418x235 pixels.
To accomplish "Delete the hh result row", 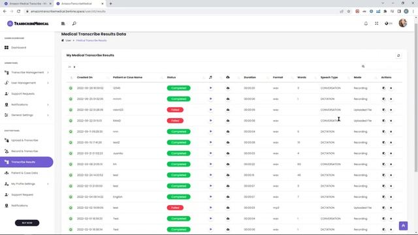I will [x=391, y=164].
